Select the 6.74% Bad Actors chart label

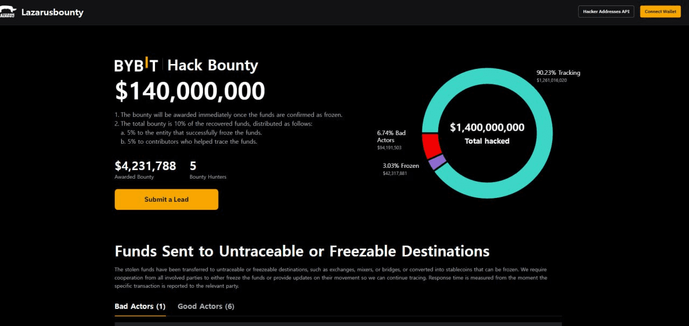tap(391, 140)
